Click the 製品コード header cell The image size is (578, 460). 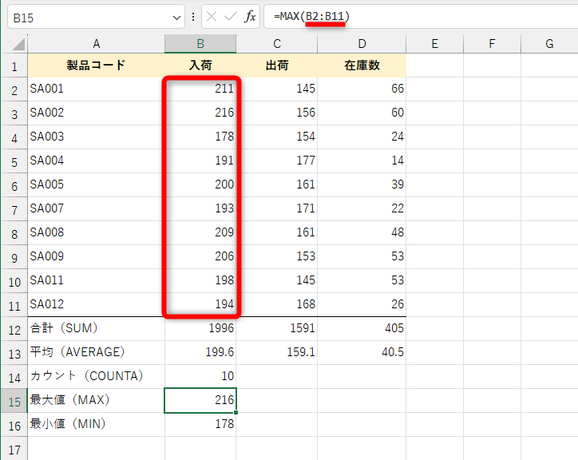(x=97, y=65)
